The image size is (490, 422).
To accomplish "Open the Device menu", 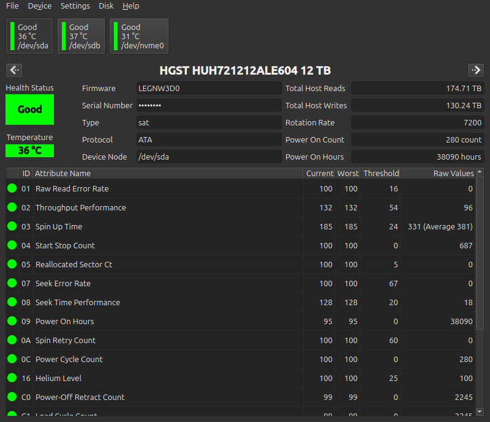I will tap(40, 6).
